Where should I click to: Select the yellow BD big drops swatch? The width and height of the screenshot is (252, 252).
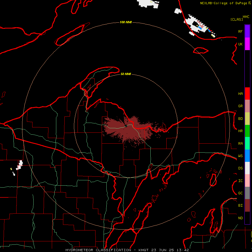(247, 119)
